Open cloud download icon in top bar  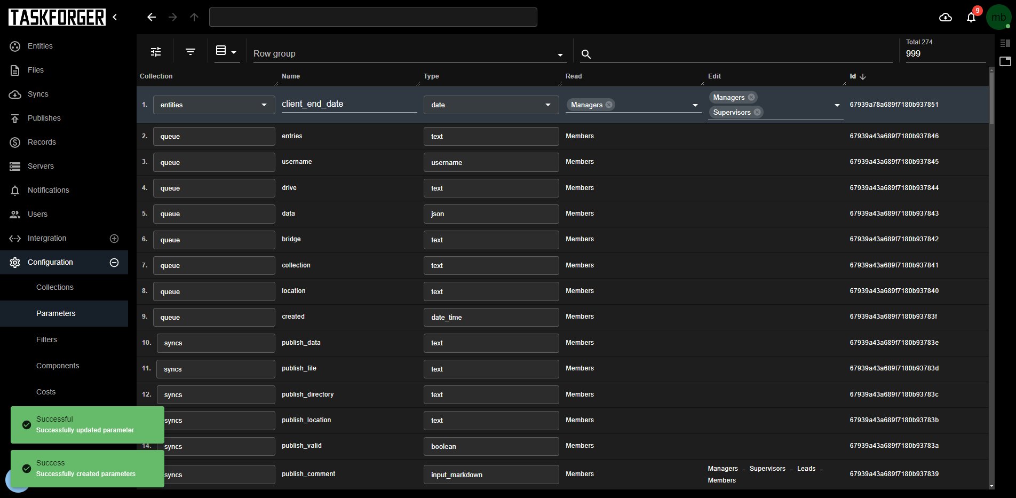(x=946, y=17)
